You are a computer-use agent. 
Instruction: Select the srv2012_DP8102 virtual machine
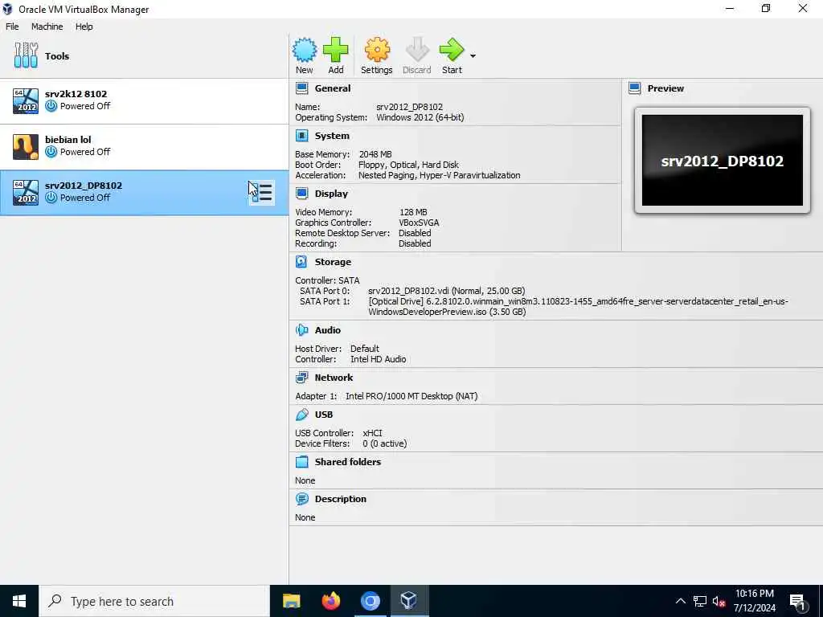(x=145, y=193)
